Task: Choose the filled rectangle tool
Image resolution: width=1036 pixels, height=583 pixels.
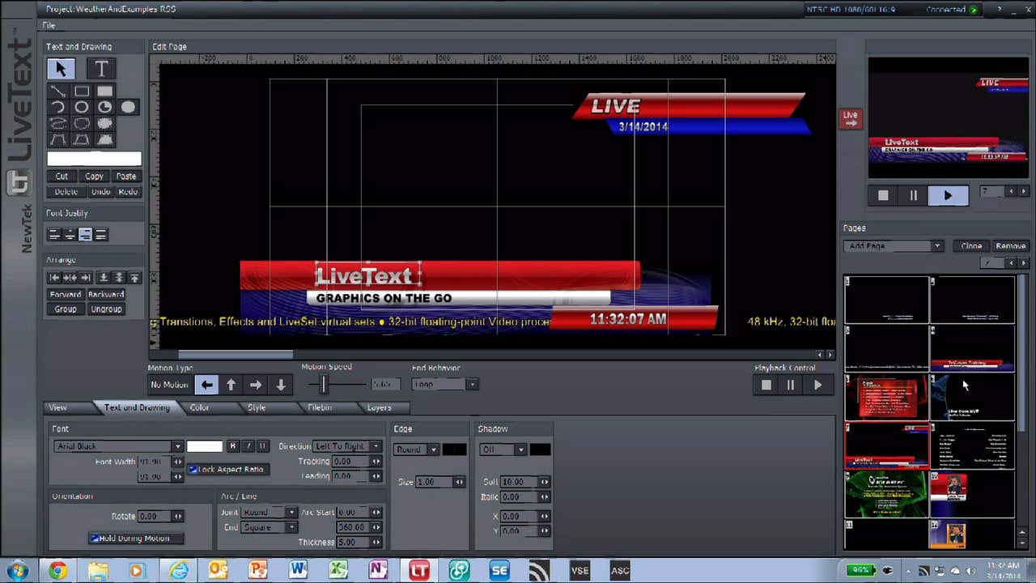Action: point(105,91)
